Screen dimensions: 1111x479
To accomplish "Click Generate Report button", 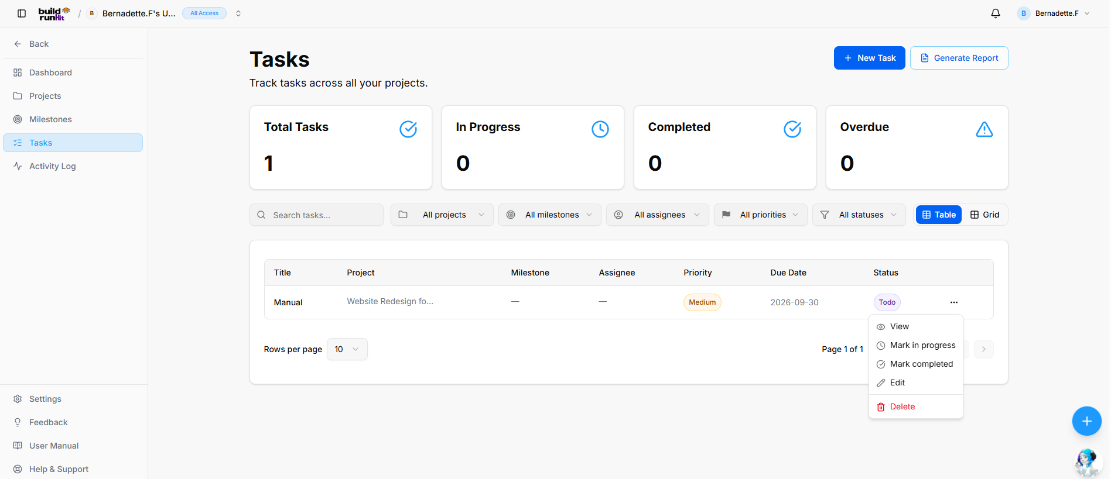I will pos(959,58).
